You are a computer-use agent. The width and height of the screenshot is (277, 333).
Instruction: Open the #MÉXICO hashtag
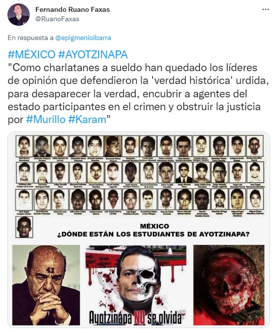32,54
